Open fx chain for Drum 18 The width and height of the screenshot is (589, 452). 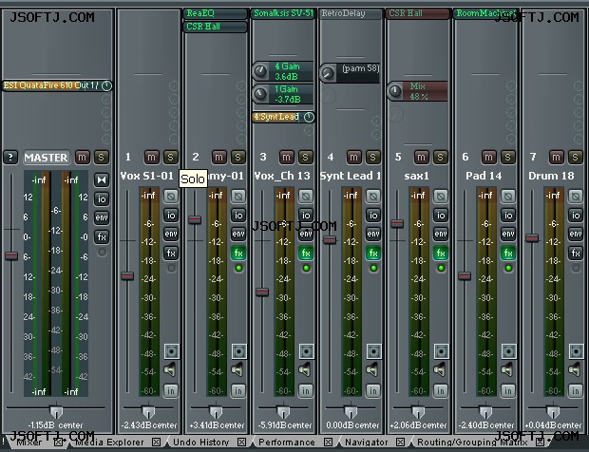[576, 253]
